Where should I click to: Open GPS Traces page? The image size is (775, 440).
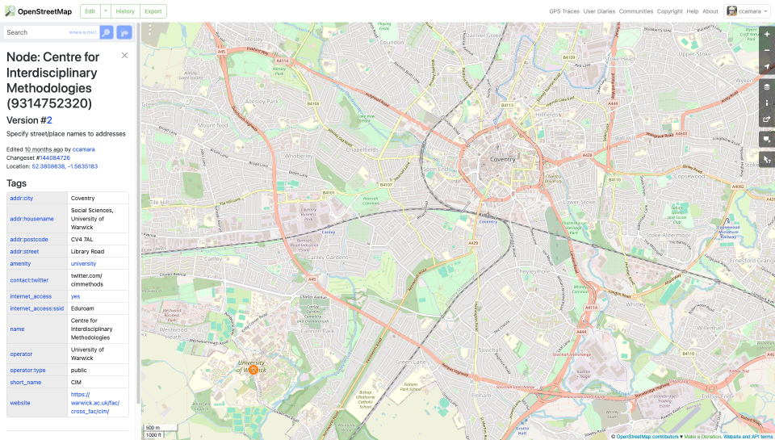tap(563, 11)
